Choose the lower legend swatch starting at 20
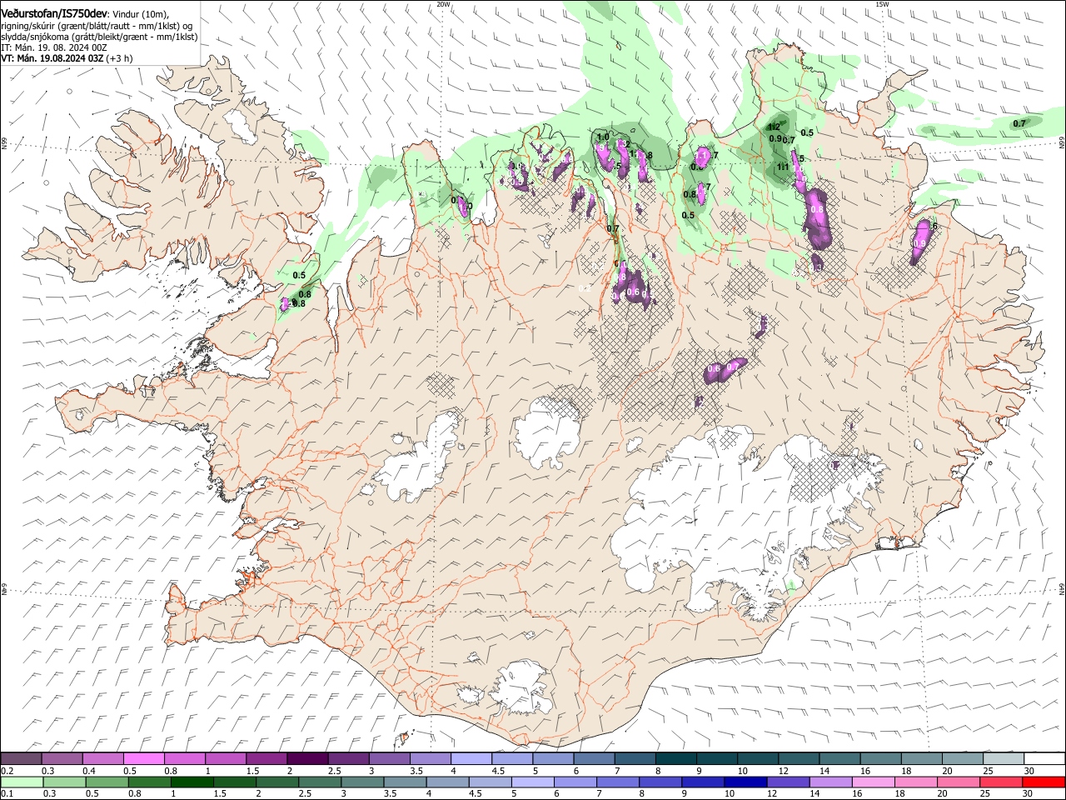Viewport: 1066px width, 800px height. (x=958, y=782)
